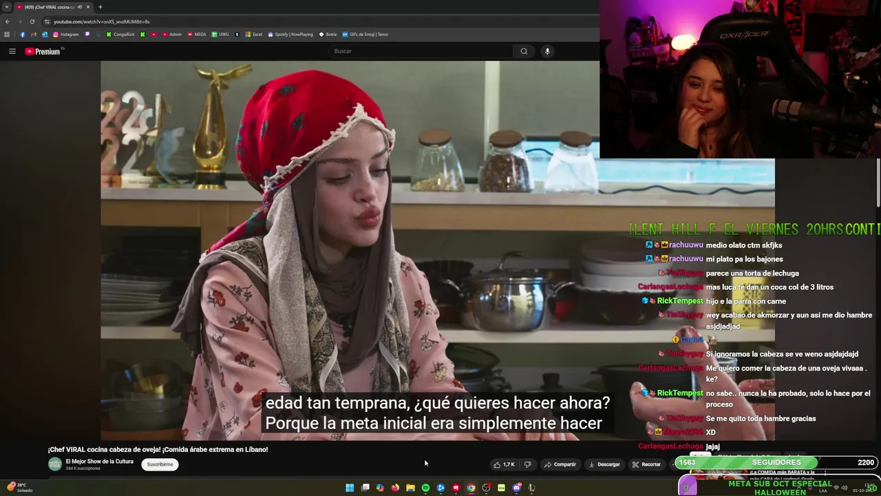Open Chrome apps grid in bookmarks bar
This screenshot has height=496, width=881.
[7, 34]
